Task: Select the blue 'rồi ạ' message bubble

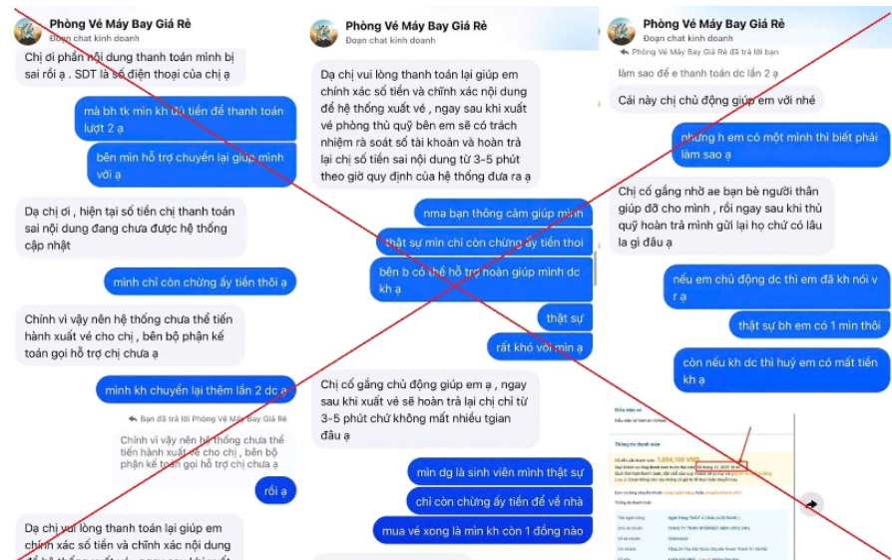Action: tap(276, 490)
